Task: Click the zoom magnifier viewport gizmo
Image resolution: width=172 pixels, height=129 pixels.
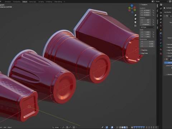Action: [135, 15]
